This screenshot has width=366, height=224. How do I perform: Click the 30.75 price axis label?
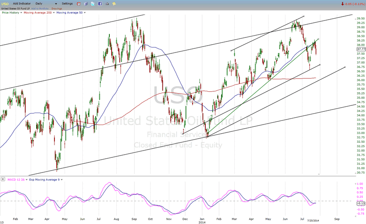pos(361,172)
